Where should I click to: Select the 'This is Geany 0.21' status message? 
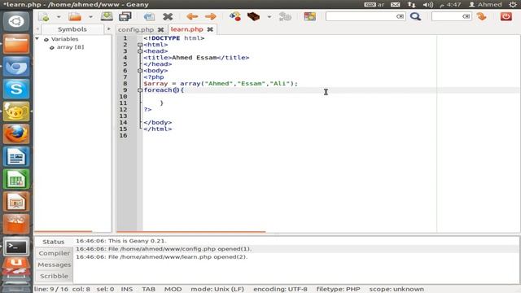tap(121, 241)
